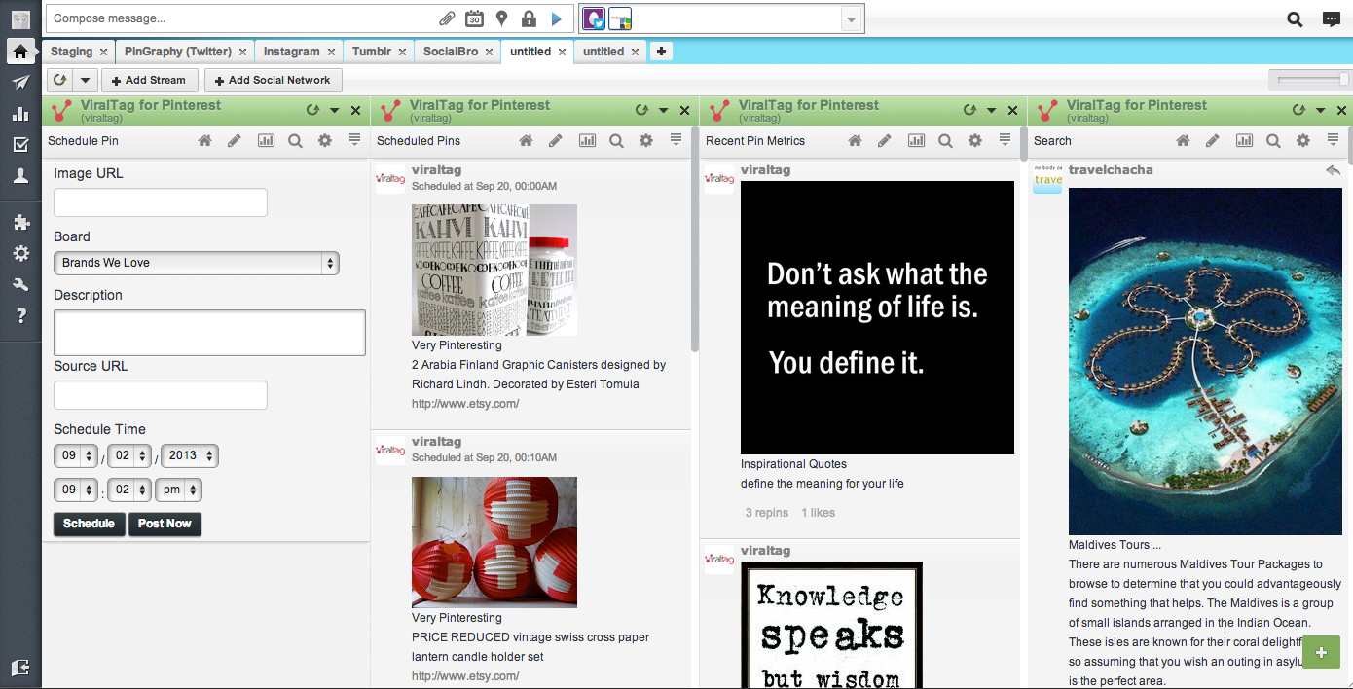The width and height of the screenshot is (1353, 689).
Task: Click the refresh streams button in toolbar
Action: [60, 80]
